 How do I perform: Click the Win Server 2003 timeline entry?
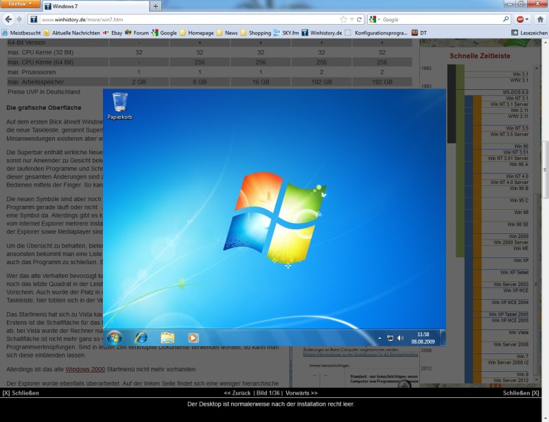pos(511,284)
